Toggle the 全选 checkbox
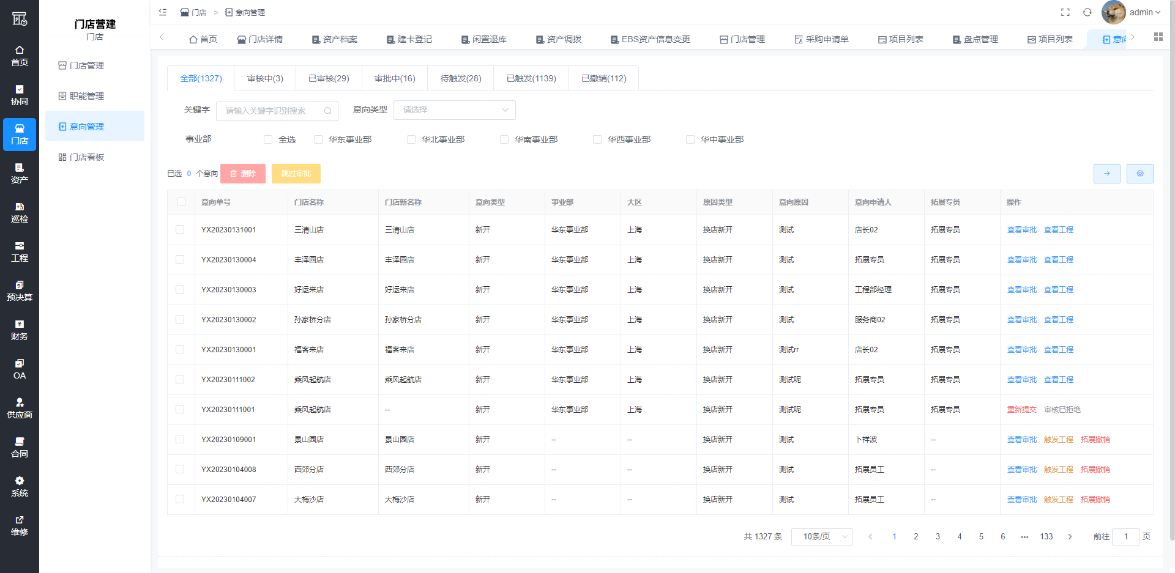 [268, 139]
